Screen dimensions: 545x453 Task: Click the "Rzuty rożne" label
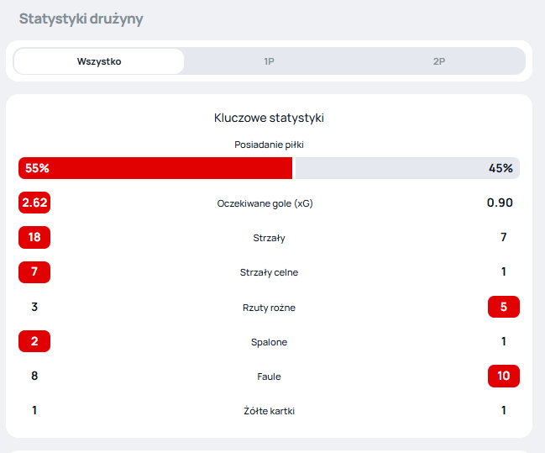coord(269,308)
